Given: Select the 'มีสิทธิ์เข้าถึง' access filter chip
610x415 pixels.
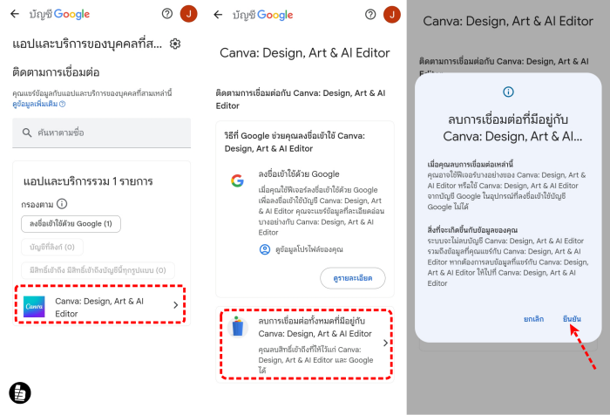Looking at the screenshot, I should point(98,270).
